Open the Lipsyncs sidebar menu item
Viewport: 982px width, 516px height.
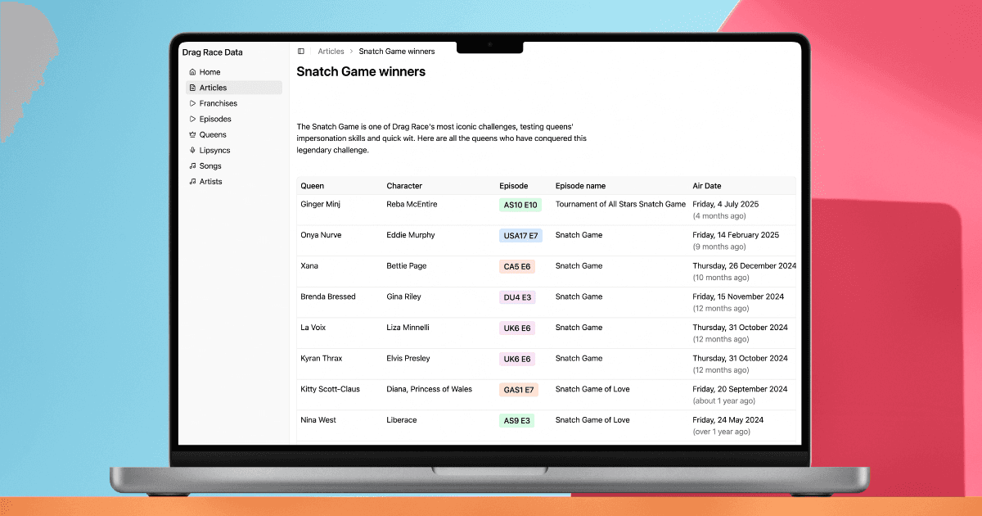click(214, 150)
